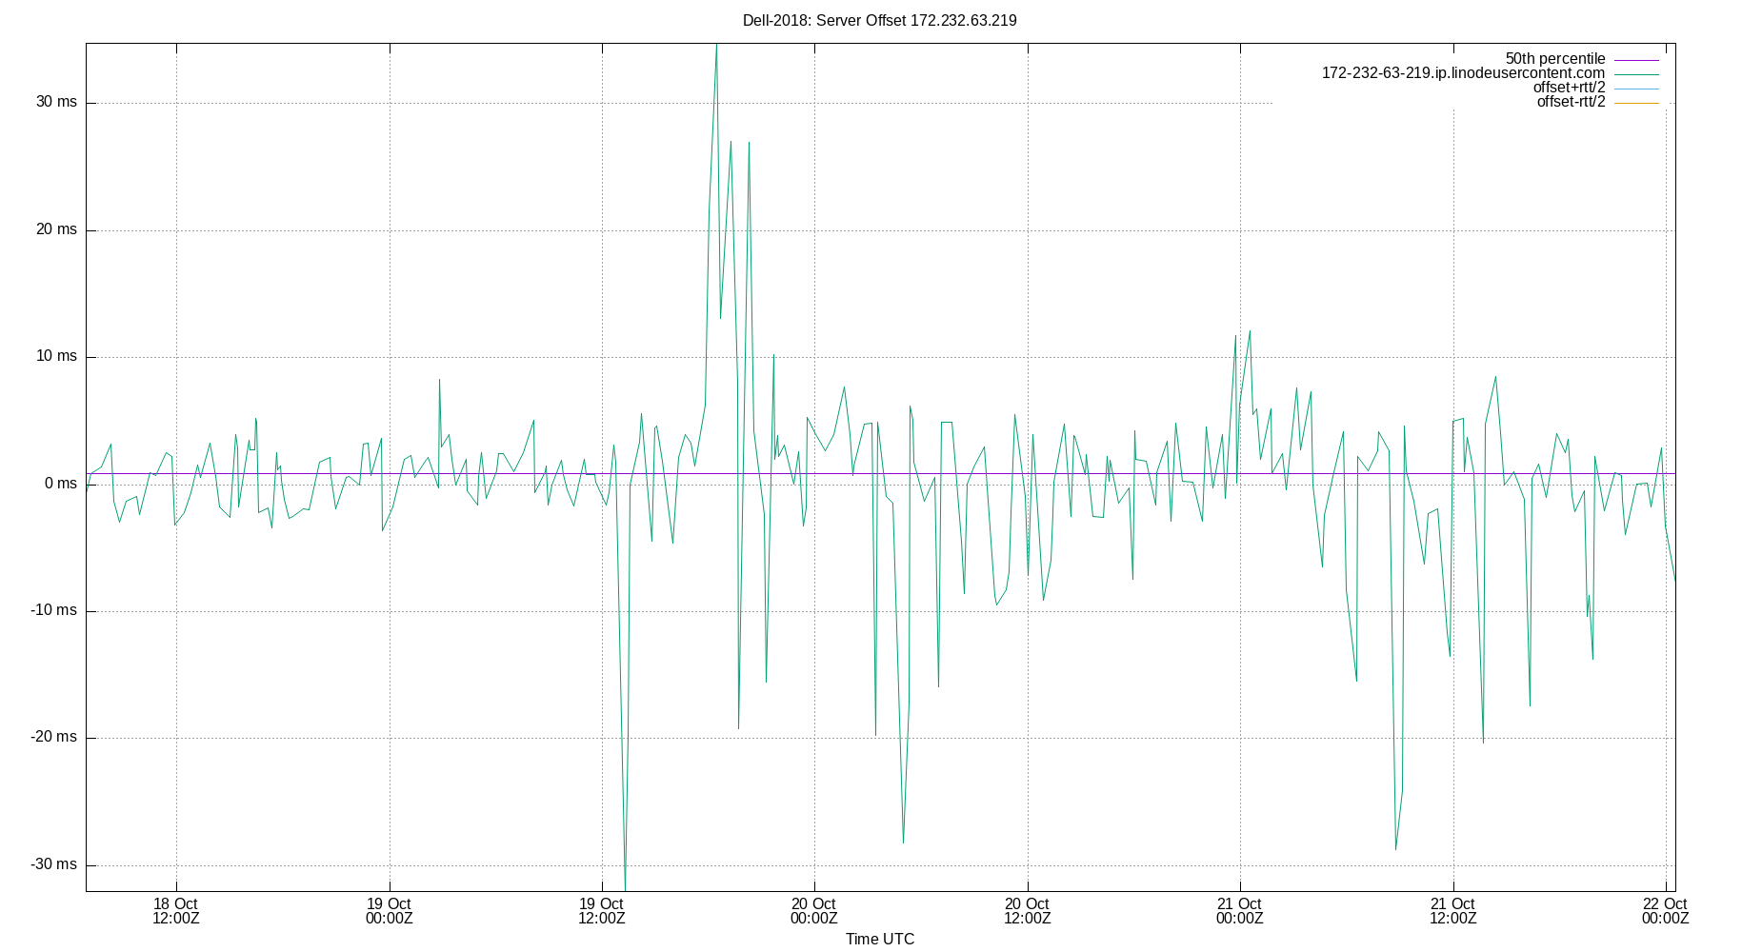This screenshot has height=952, width=1762.
Task: Click the "-10 ms" y-axis label
Action: (x=54, y=610)
